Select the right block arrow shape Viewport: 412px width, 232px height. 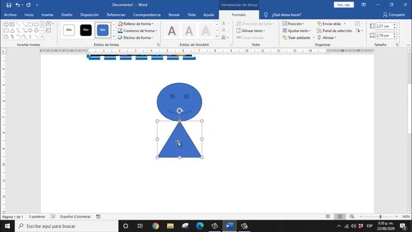(x=30, y=30)
